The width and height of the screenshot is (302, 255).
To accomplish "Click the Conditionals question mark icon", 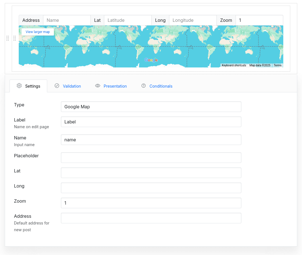I will (x=144, y=86).
